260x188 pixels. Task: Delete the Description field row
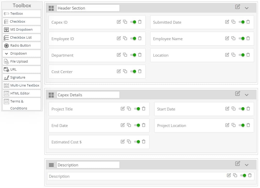[x=250, y=175]
